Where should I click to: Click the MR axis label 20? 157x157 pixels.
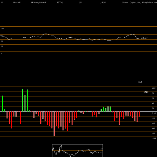pyautogui.click(x=153, y=108)
